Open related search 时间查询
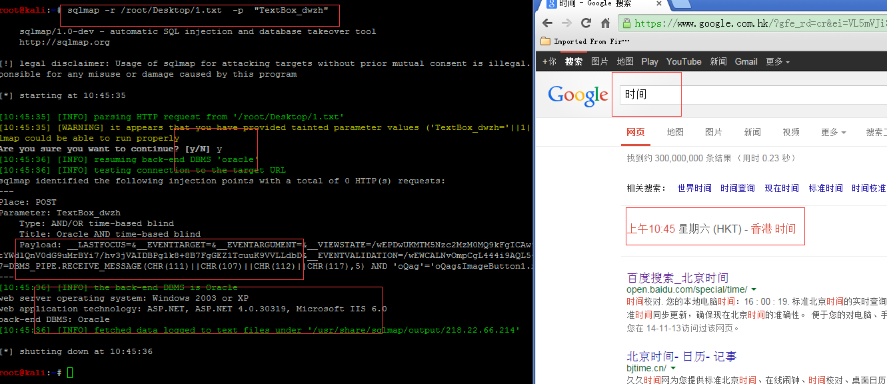This screenshot has width=887, height=384. coord(738,188)
